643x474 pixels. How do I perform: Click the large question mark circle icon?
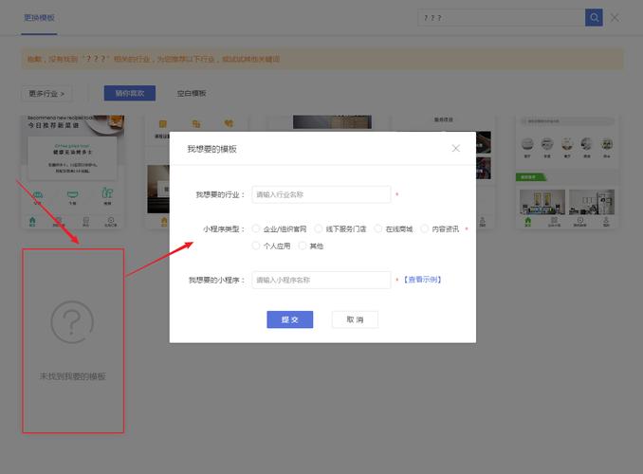[72, 322]
